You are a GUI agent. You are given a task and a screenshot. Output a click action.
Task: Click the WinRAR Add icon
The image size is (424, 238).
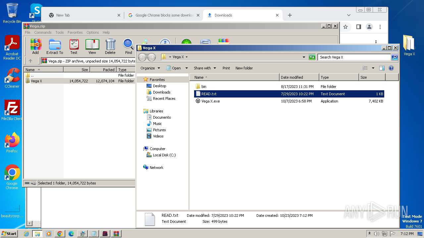click(35, 46)
